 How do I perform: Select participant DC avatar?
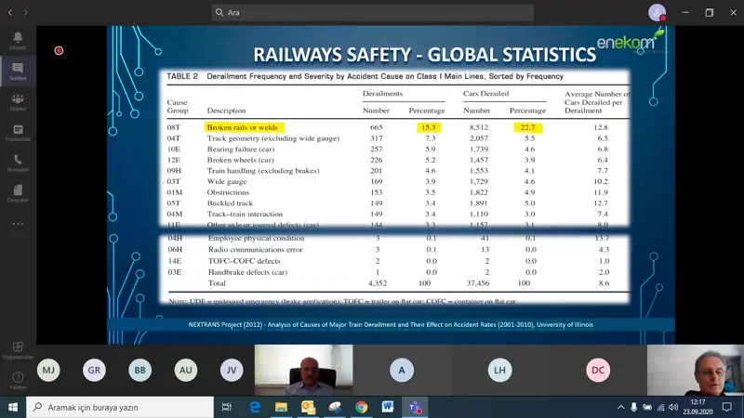(x=598, y=370)
